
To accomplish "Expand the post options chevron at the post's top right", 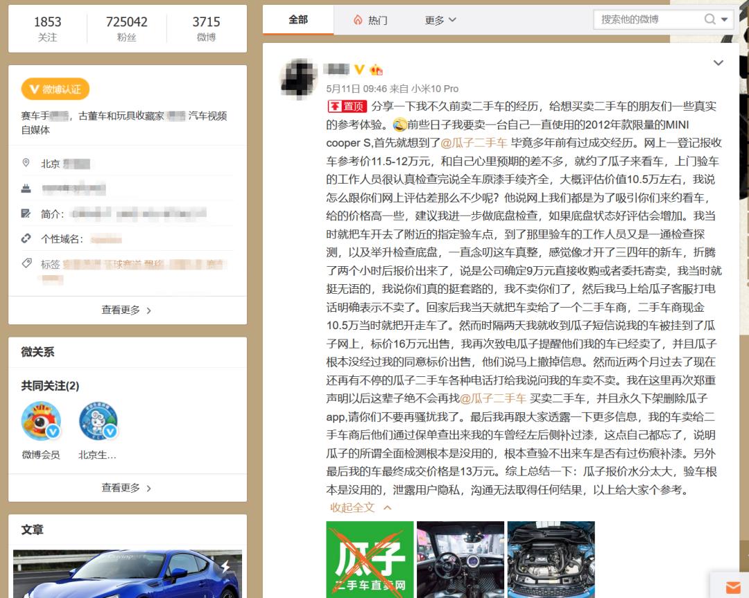I will coord(718,62).
